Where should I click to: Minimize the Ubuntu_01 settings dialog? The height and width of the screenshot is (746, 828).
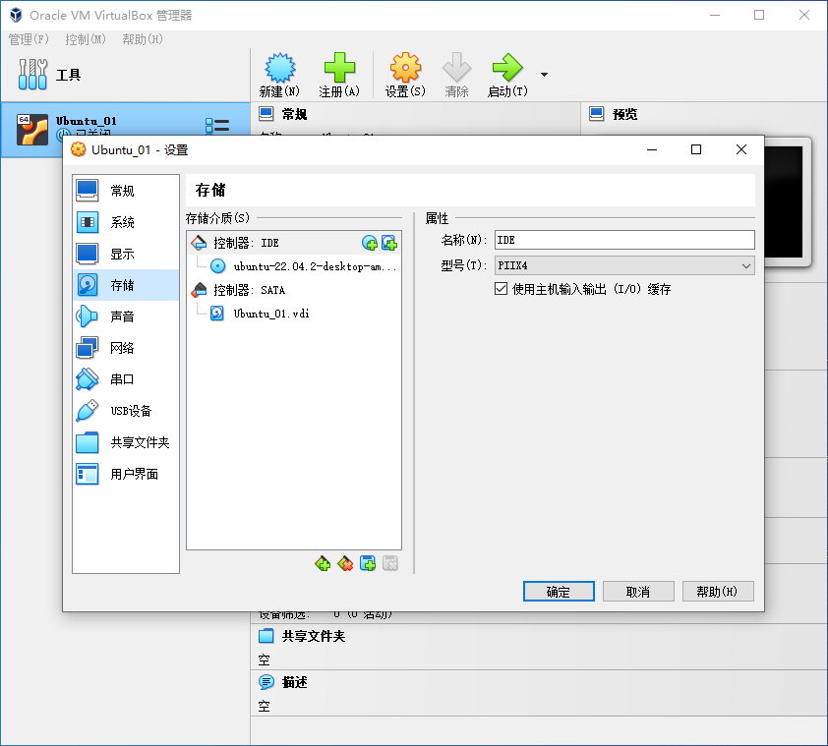[x=652, y=150]
